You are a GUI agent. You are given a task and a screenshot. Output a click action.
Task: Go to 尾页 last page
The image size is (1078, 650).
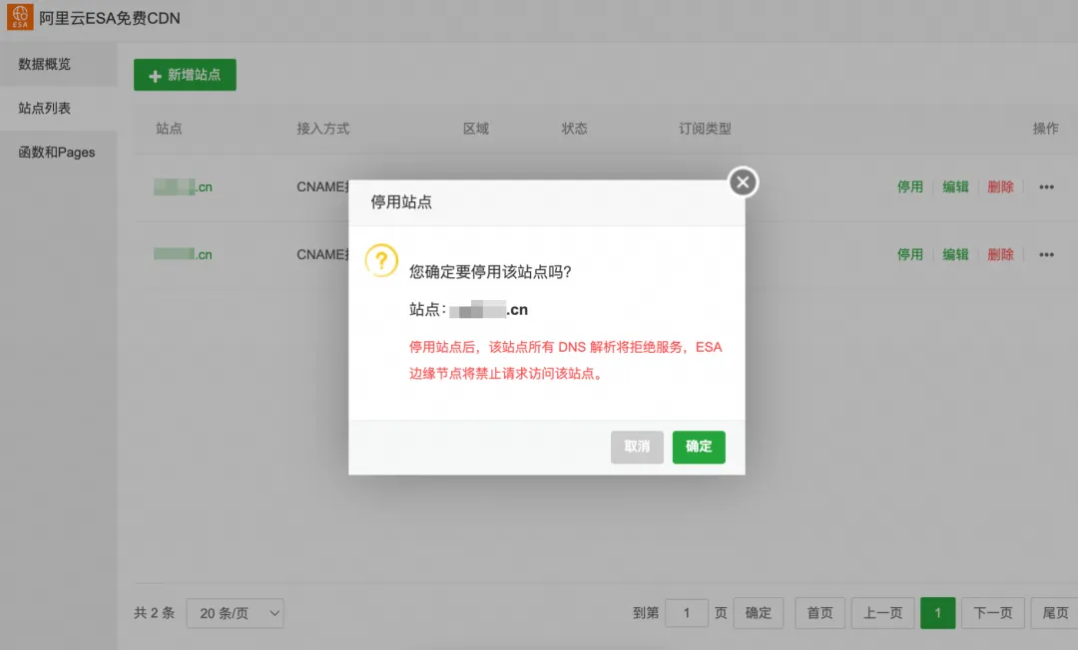pos(1055,613)
